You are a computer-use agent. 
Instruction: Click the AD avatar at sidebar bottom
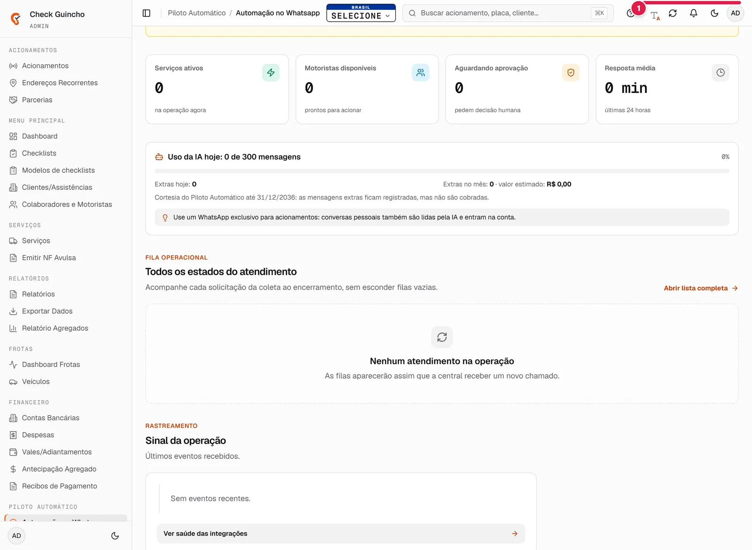(16, 536)
